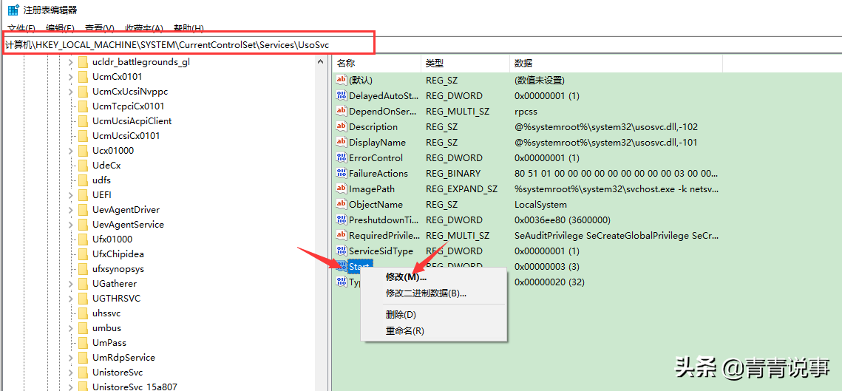Click the registry path address bar
This screenshot has width=842, height=391.
tap(188, 45)
